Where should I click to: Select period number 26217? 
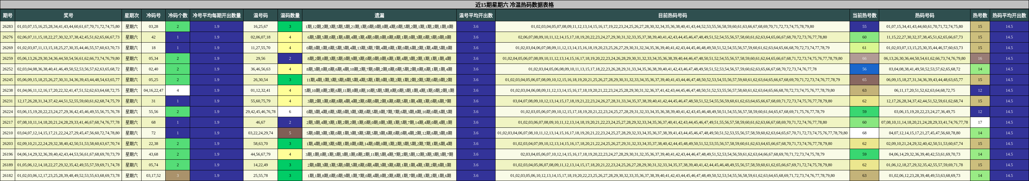8,122
